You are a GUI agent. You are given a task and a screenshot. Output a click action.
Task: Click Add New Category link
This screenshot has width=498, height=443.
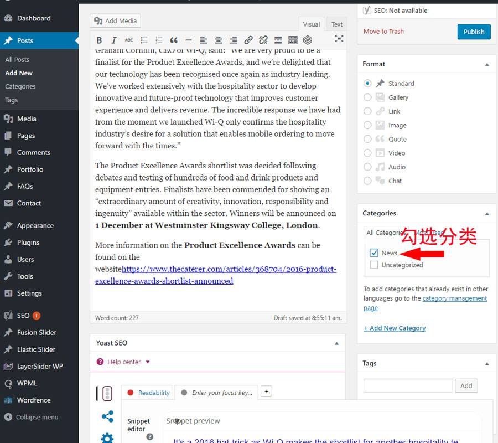395,328
